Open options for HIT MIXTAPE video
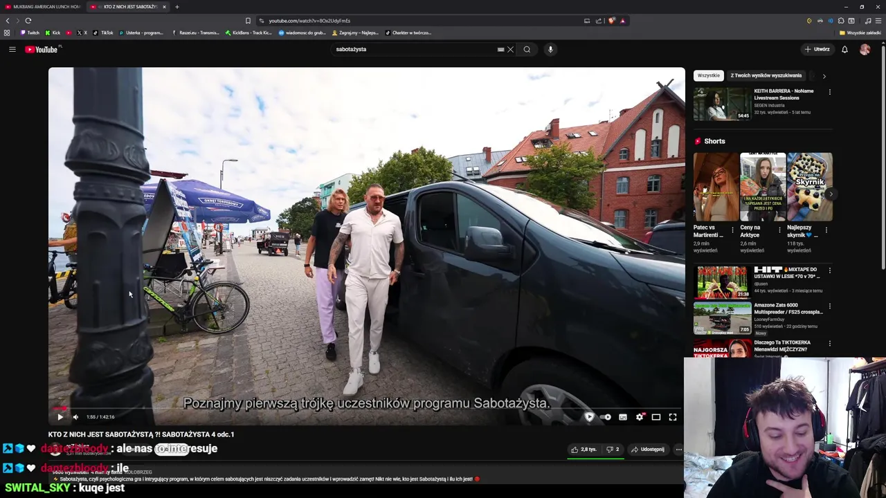This screenshot has height=498, width=886. 830,270
